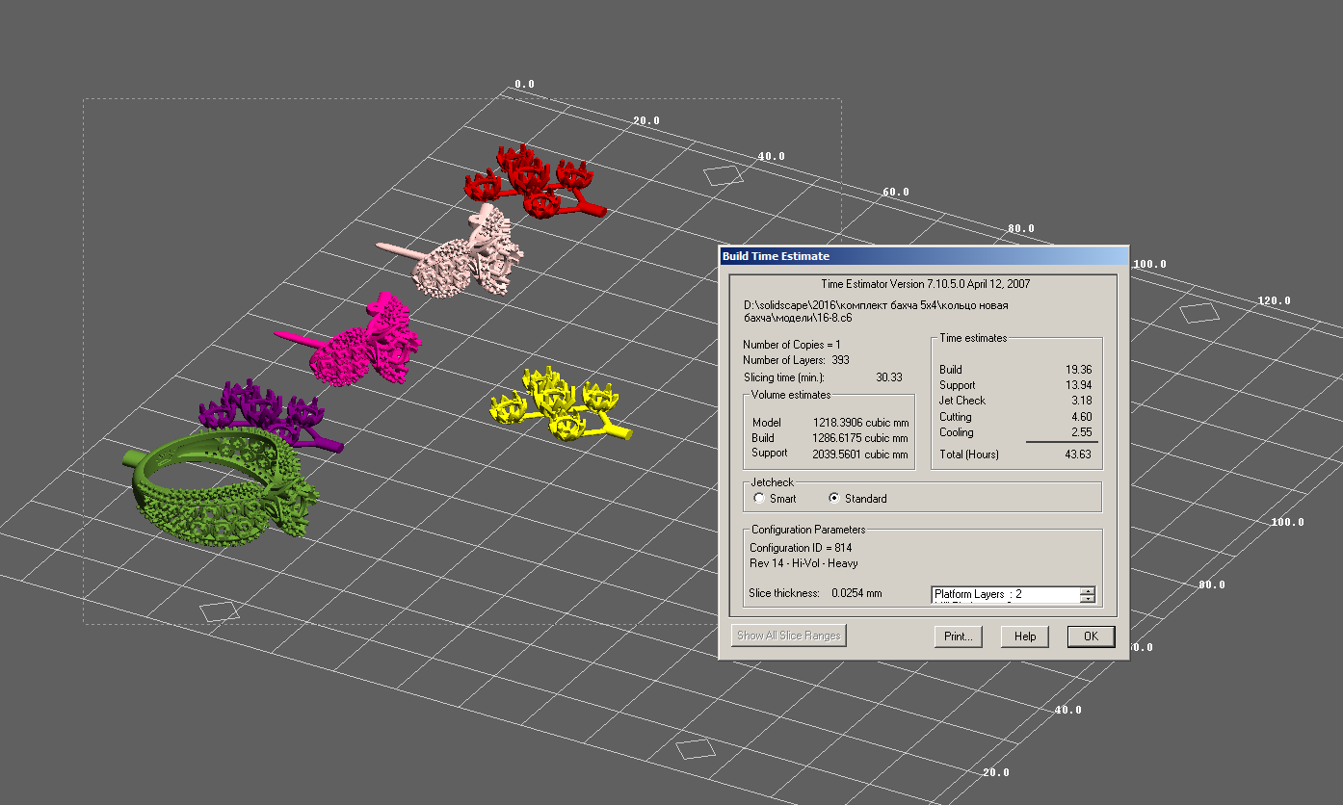Click the Print... button

tap(959, 636)
